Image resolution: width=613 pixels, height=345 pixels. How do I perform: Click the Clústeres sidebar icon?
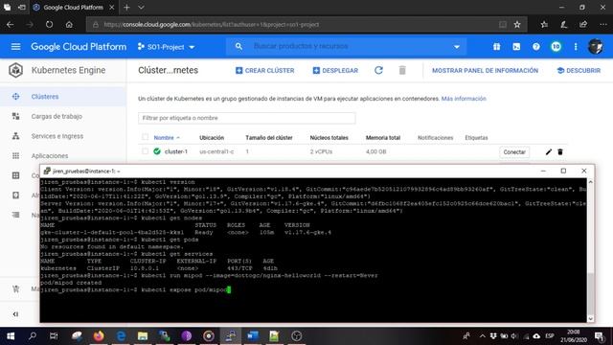click(x=15, y=97)
